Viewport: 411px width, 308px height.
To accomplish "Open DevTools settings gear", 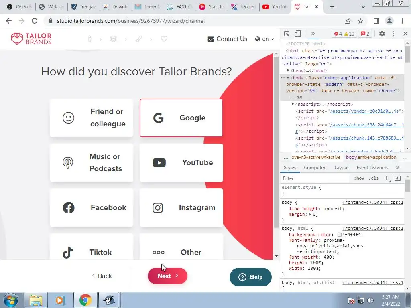I will (382, 34).
